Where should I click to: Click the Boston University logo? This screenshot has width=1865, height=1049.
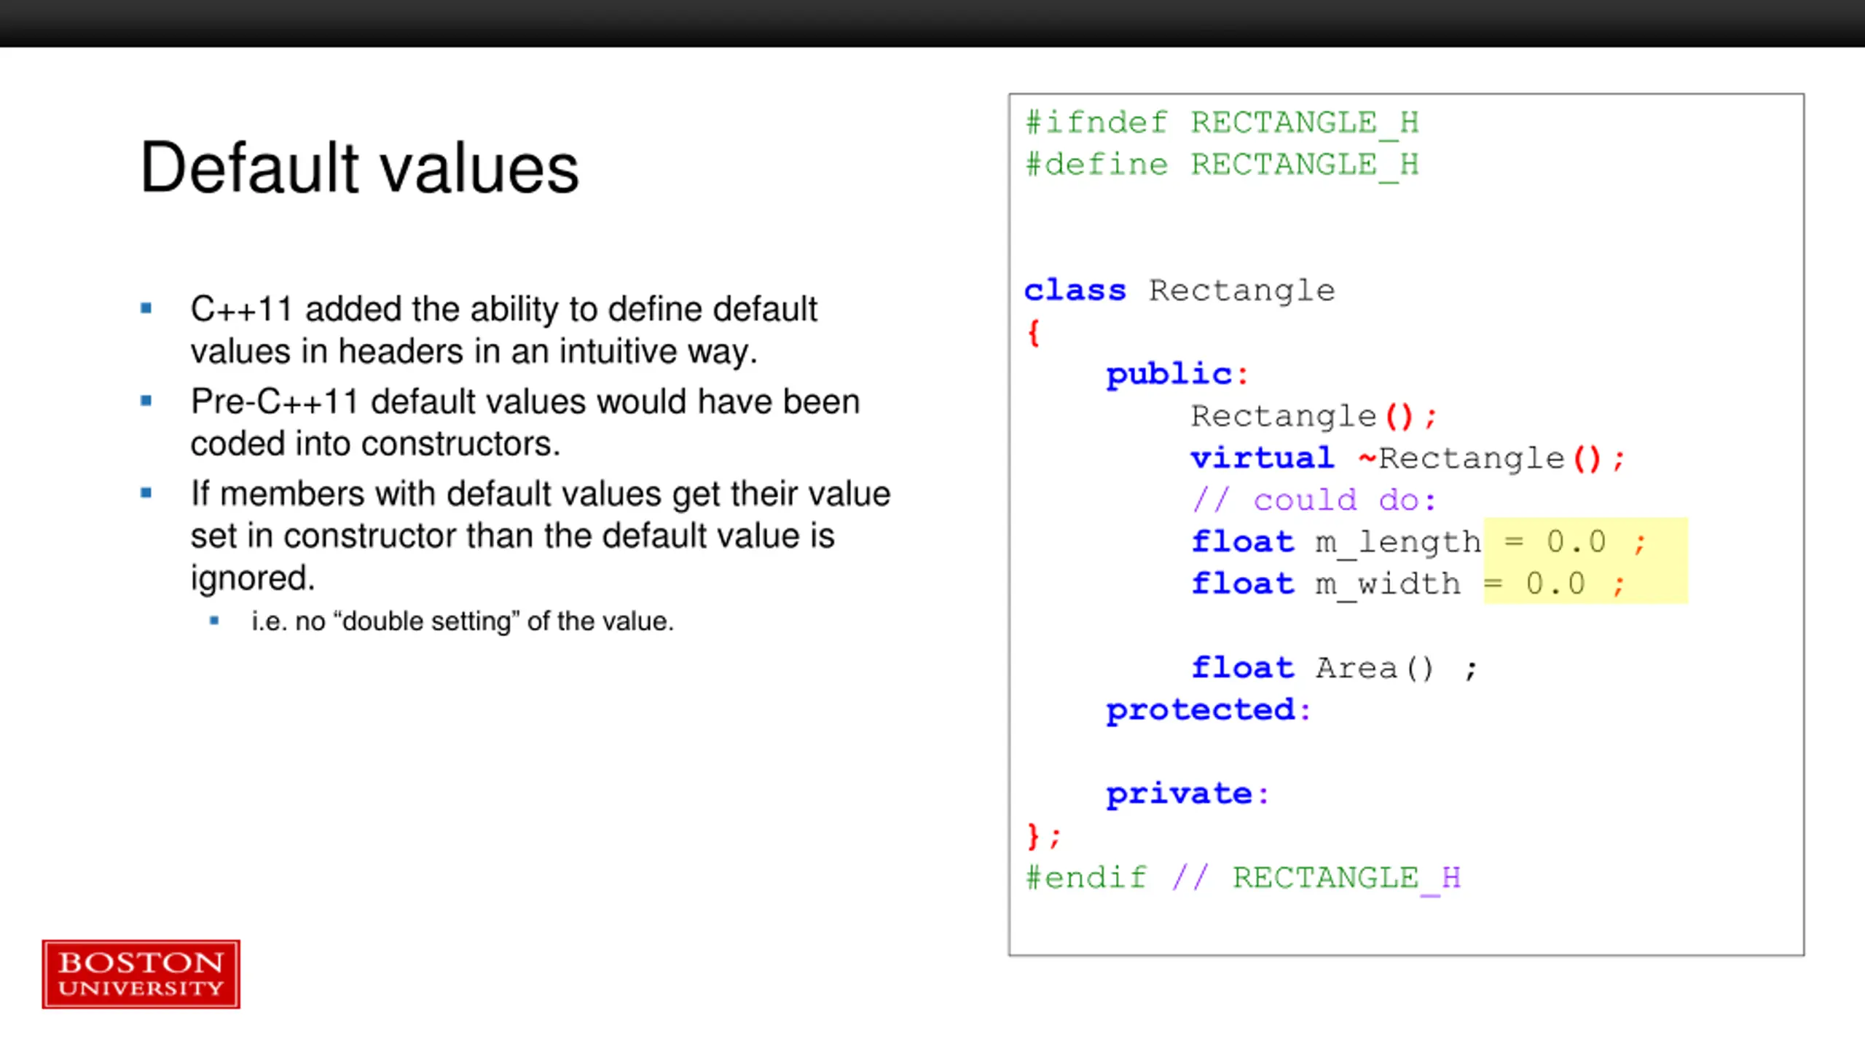(141, 974)
